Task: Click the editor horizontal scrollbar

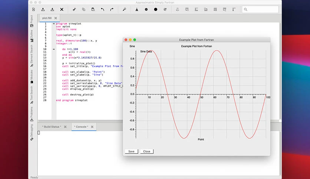Action: [80, 121]
